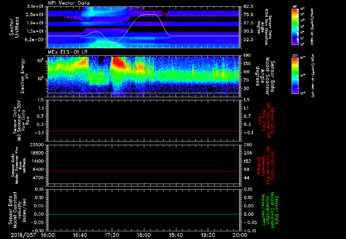
Task: Select the 18:40 time axis label
Action: point(176,235)
